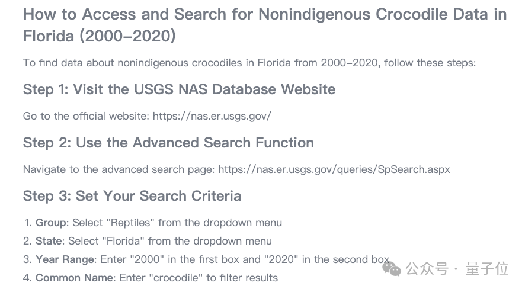Open the https://nas.er.usgs.gov/ link
The image size is (525, 289).
pos(212,116)
